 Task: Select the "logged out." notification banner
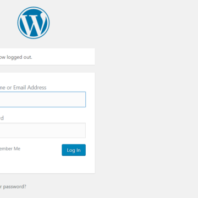click(47, 57)
